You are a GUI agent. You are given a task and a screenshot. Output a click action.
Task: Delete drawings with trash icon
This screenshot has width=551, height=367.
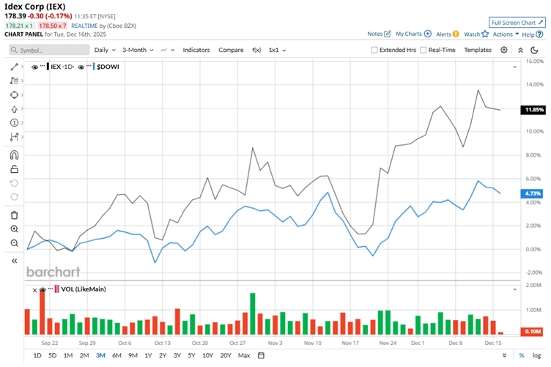point(14,215)
